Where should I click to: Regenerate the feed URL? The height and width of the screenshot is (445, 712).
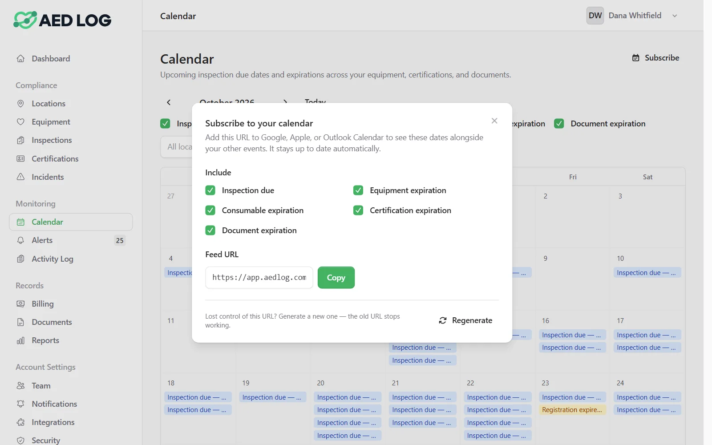[465, 320]
